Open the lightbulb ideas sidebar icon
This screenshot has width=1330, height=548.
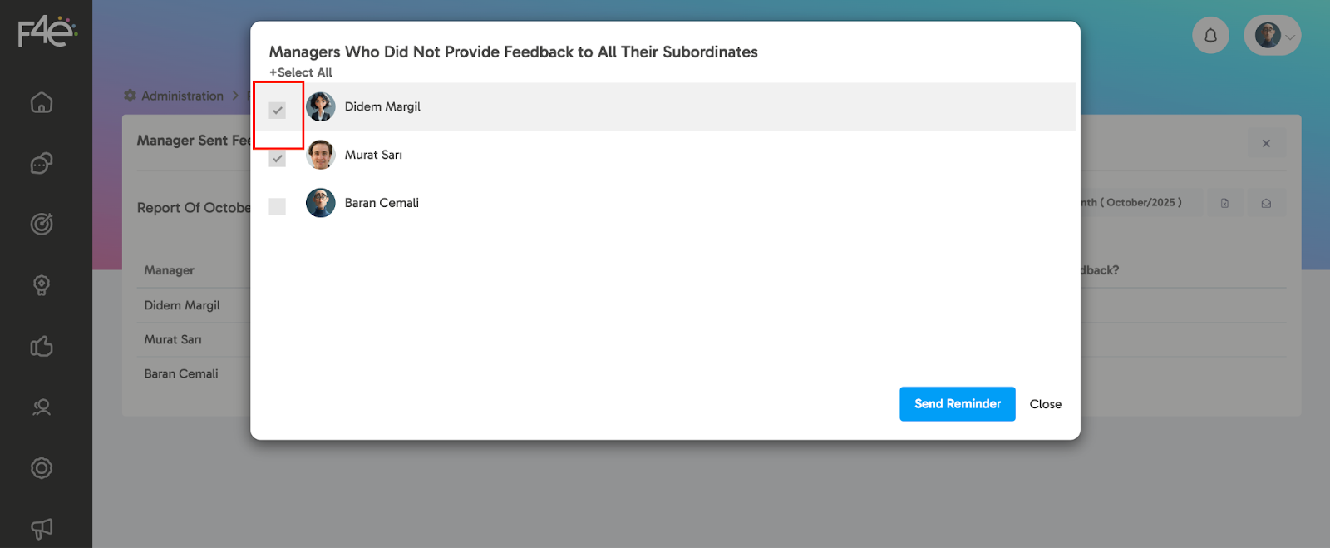tap(42, 285)
